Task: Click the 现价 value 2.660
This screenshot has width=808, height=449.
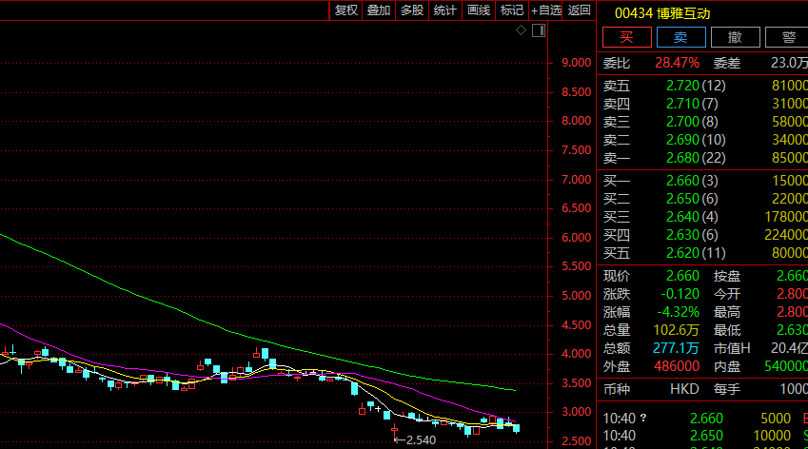Action: 682,276
